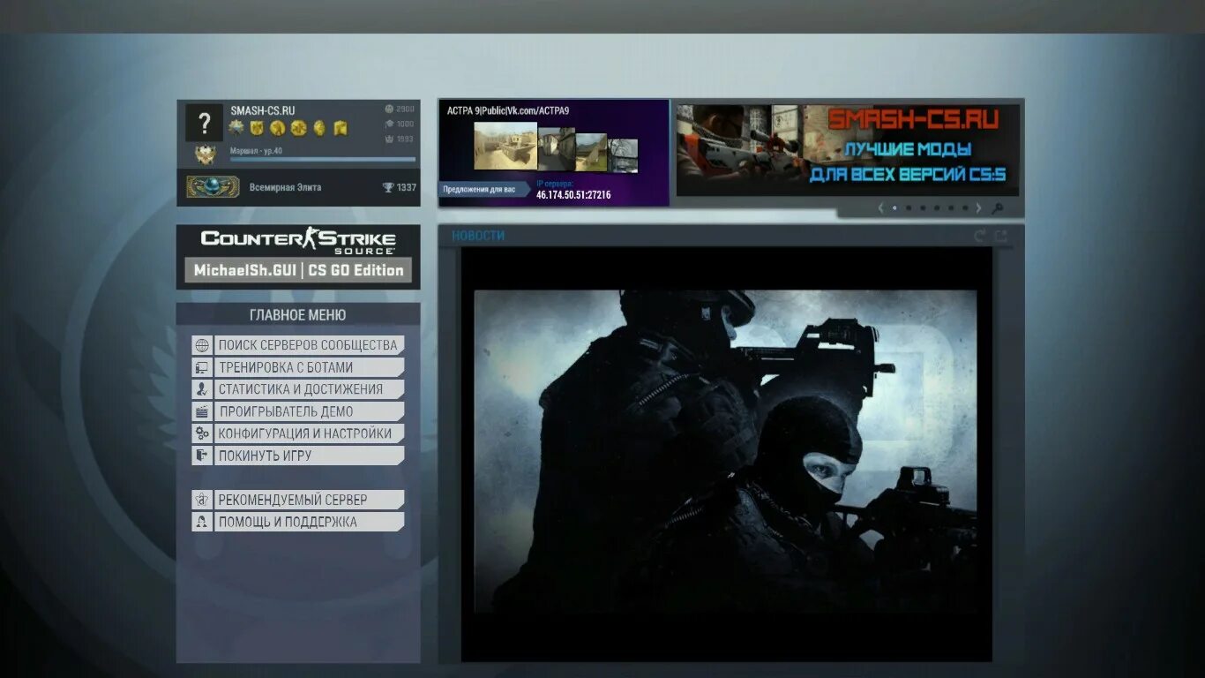
Task: Click the Counter-Strike Source logo
Action: coord(298,241)
